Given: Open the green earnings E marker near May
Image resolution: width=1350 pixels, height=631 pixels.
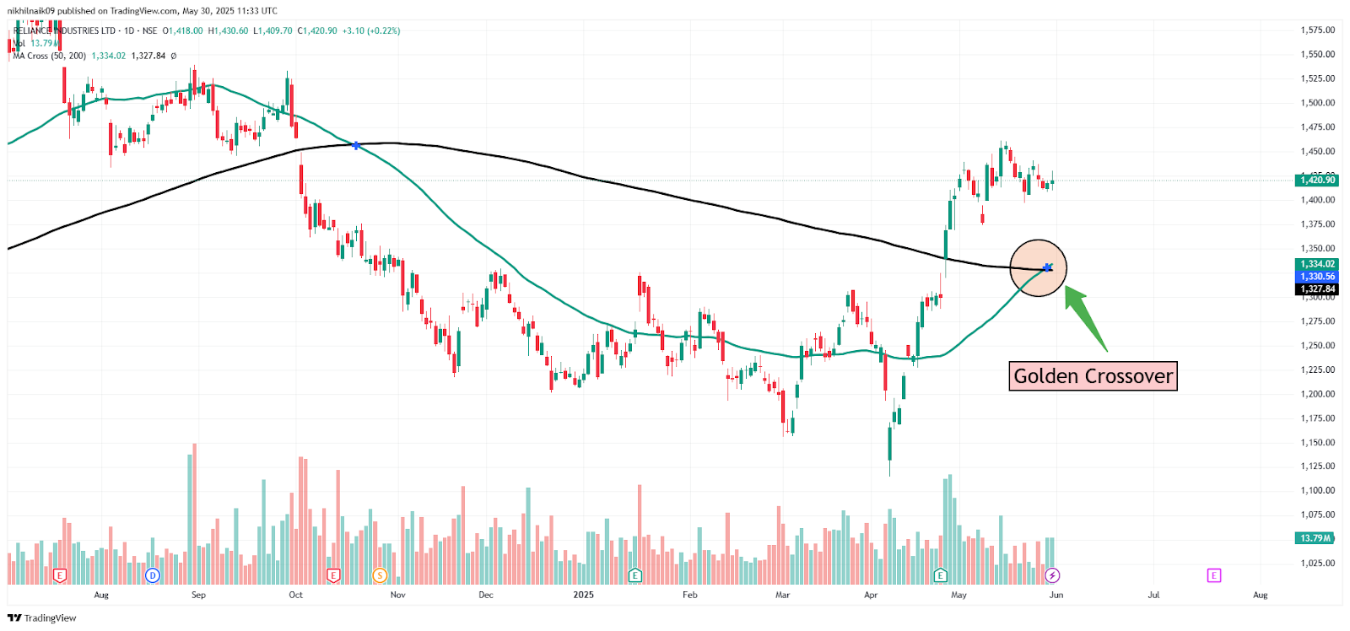Looking at the screenshot, I should 940,575.
